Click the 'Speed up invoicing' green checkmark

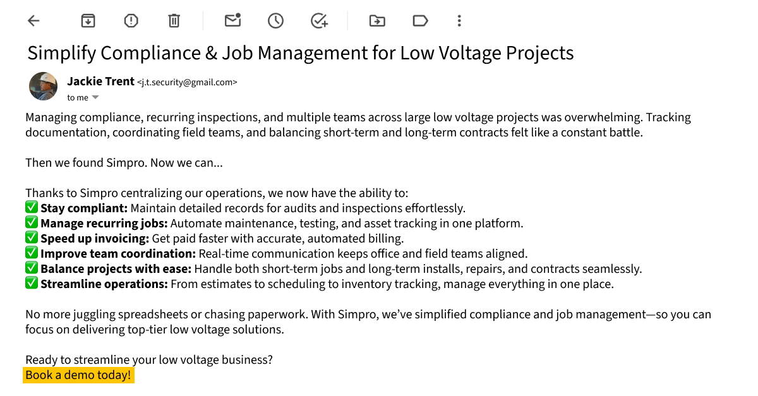click(32, 237)
